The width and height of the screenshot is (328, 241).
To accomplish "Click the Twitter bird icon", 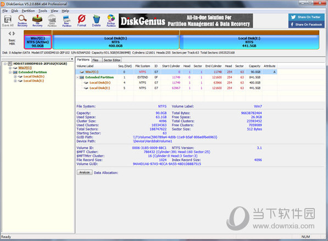I will point(293,17).
